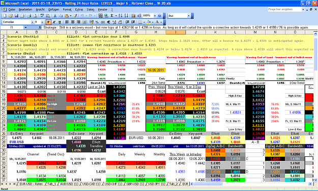Image resolution: width=318 pixels, height=191 pixels.
Task: Increase the cell indent
Action: (x=133, y=22)
